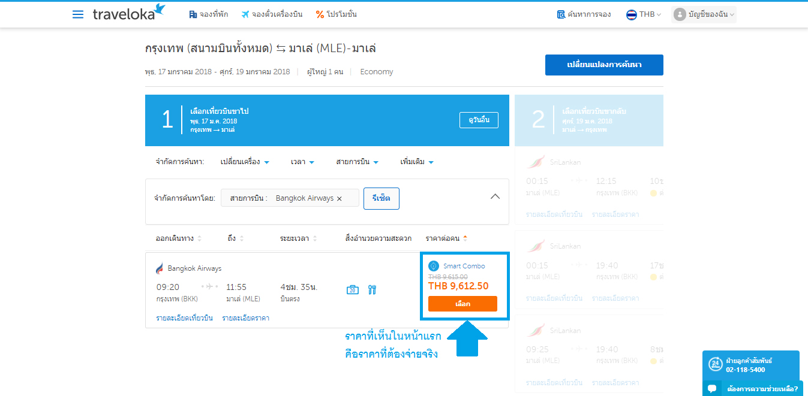Click the Traveloka logo
This screenshot has height=396, width=808.
point(129,13)
